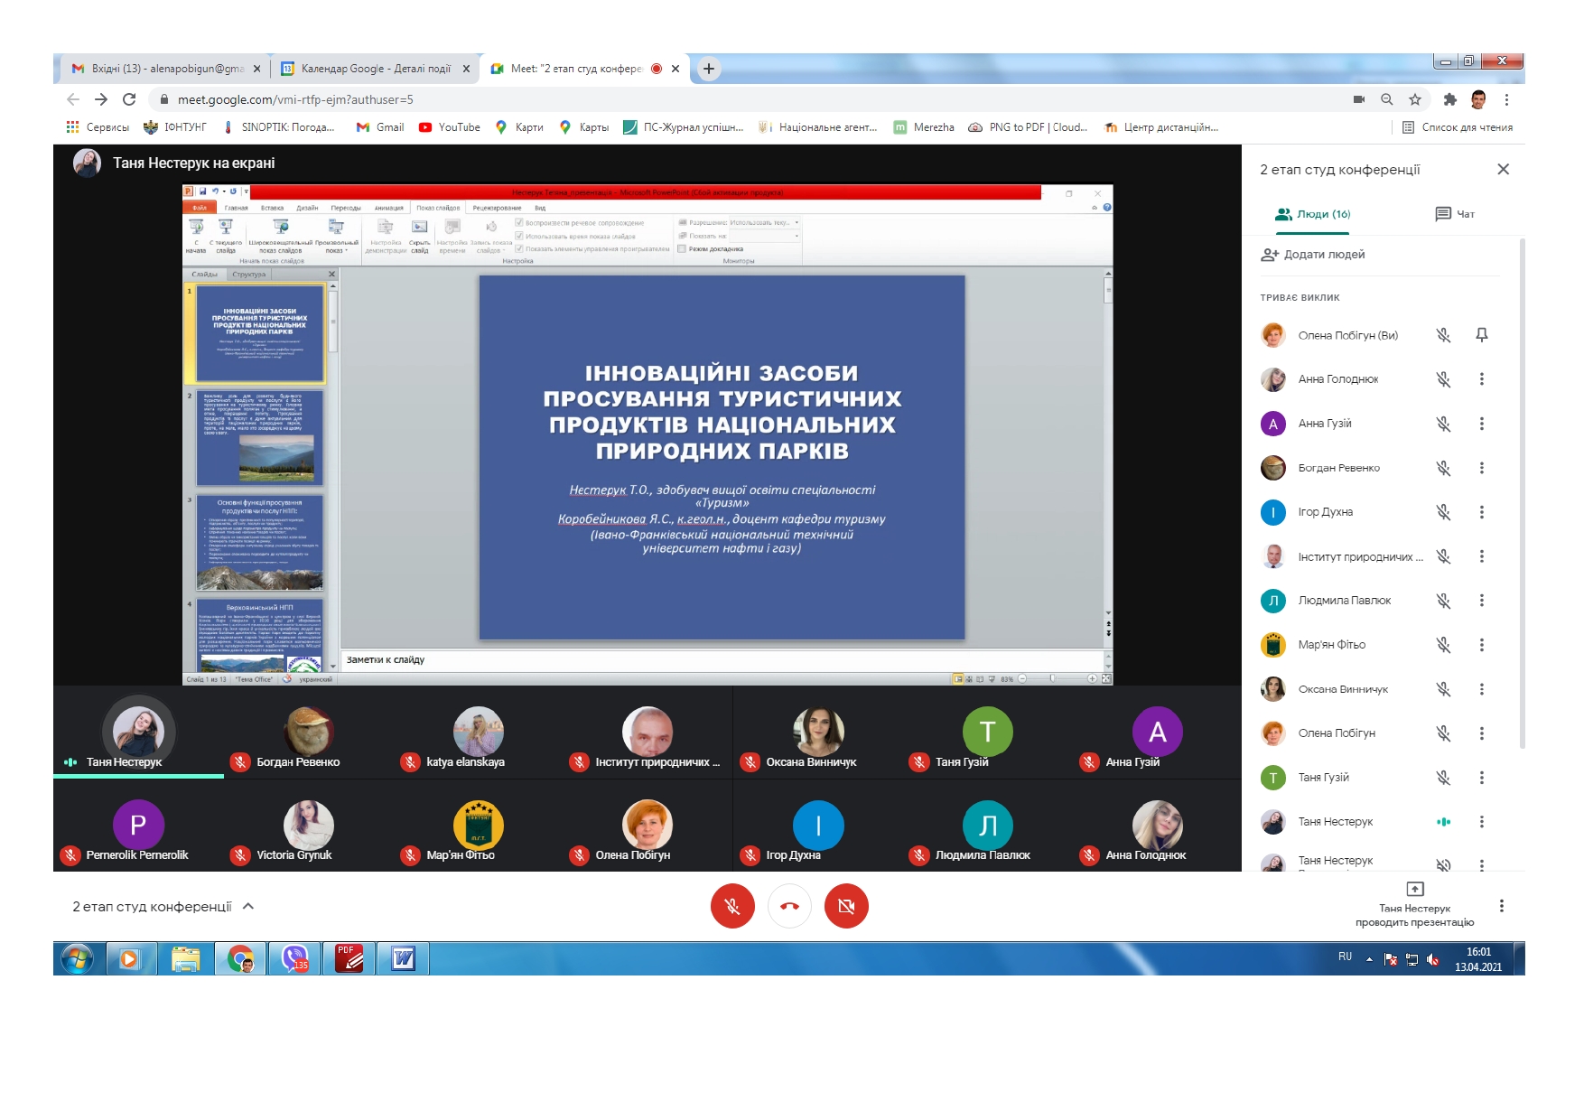
Task: Select the Люди (16) tab
Action: click(1312, 214)
